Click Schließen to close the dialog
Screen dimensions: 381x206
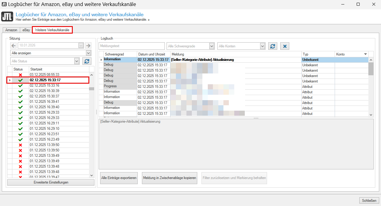point(369,200)
